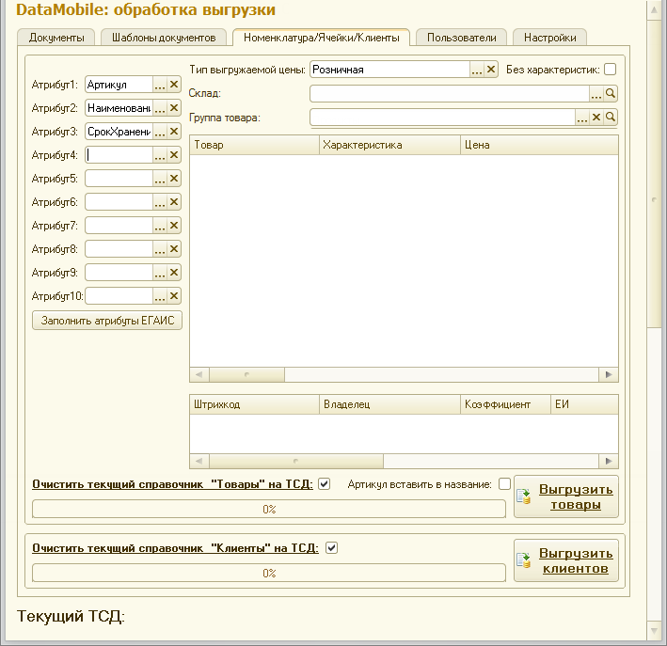Open the selection list for Атрибут6
Image resolution: width=667 pixels, height=646 pixels.
160,202
